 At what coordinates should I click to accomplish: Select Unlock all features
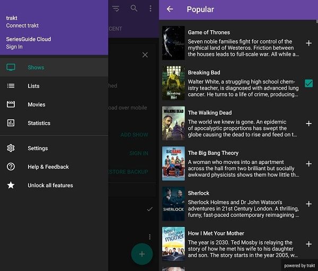point(54,185)
